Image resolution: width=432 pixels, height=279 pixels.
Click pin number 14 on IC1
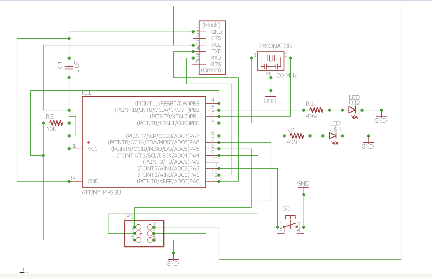73,178
